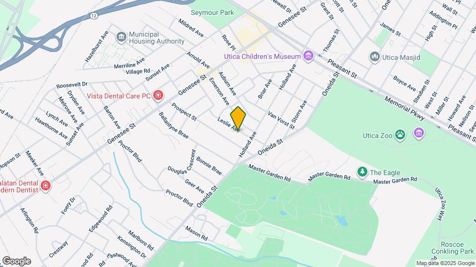Click the orange location marker pin
The height and width of the screenshot is (267, 476).
(x=238, y=118)
